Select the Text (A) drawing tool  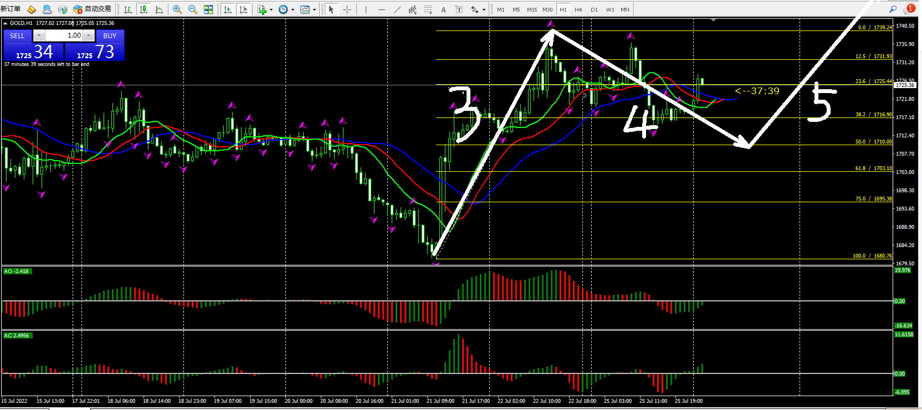click(x=443, y=9)
